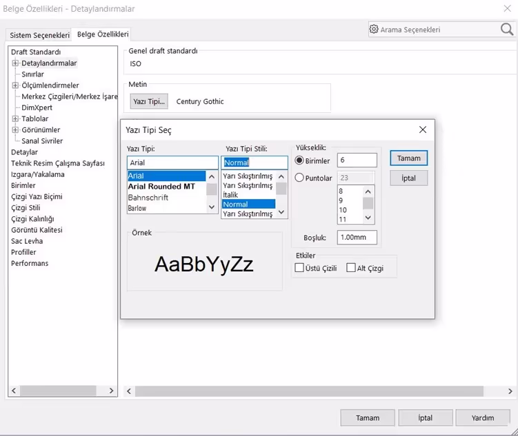The width and height of the screenshot is (518, 436).
Task: Cancel font dialog with İptal
Action: 408,178
